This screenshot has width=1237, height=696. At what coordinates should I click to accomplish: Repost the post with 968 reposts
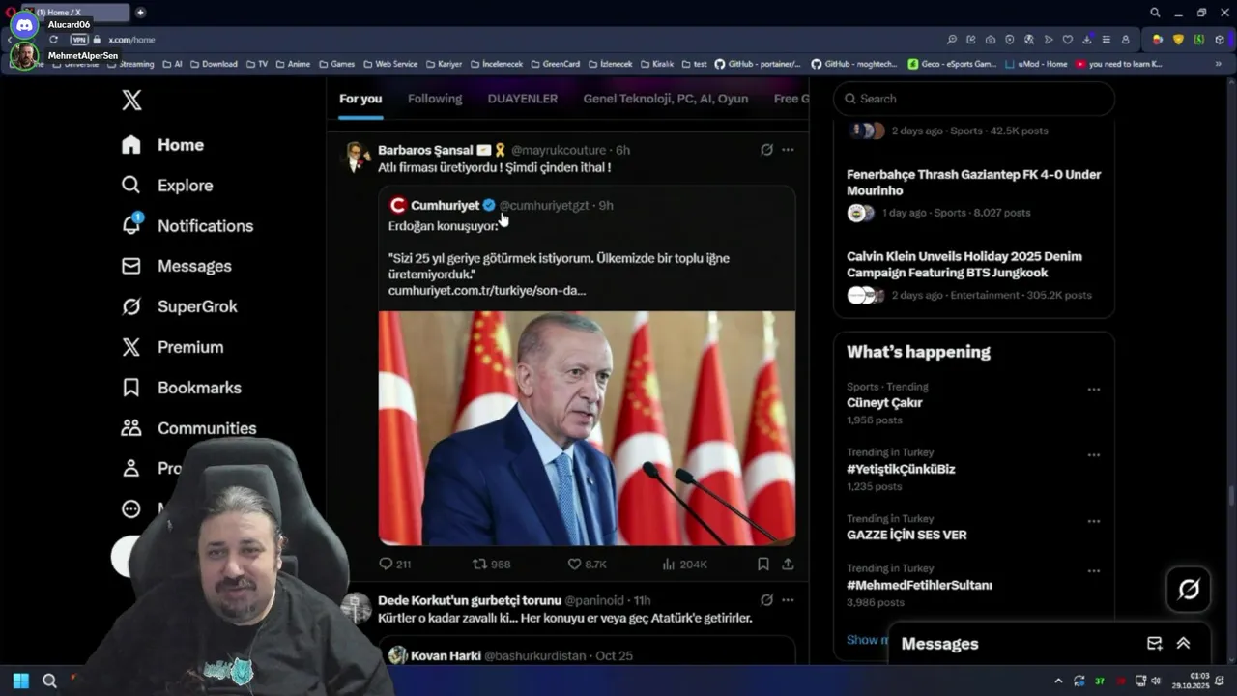point(491,564)
